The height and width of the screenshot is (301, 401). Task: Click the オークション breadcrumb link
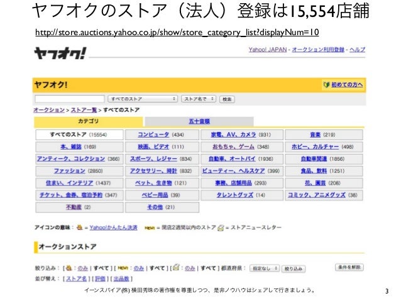[49, 110]
